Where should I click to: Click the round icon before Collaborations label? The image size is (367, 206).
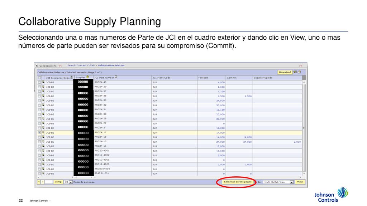[x=37, y=66]
